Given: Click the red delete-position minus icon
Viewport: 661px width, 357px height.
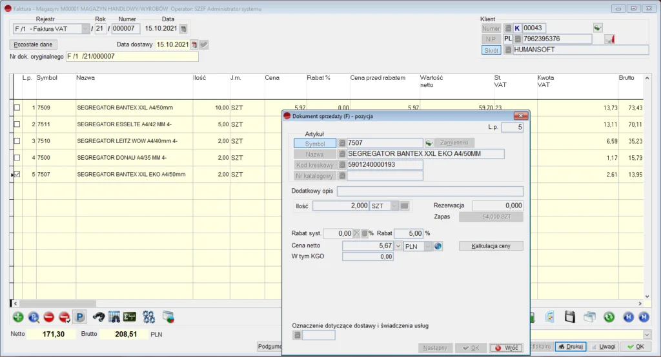Looking at the screenshot, I should coord(49,317).
